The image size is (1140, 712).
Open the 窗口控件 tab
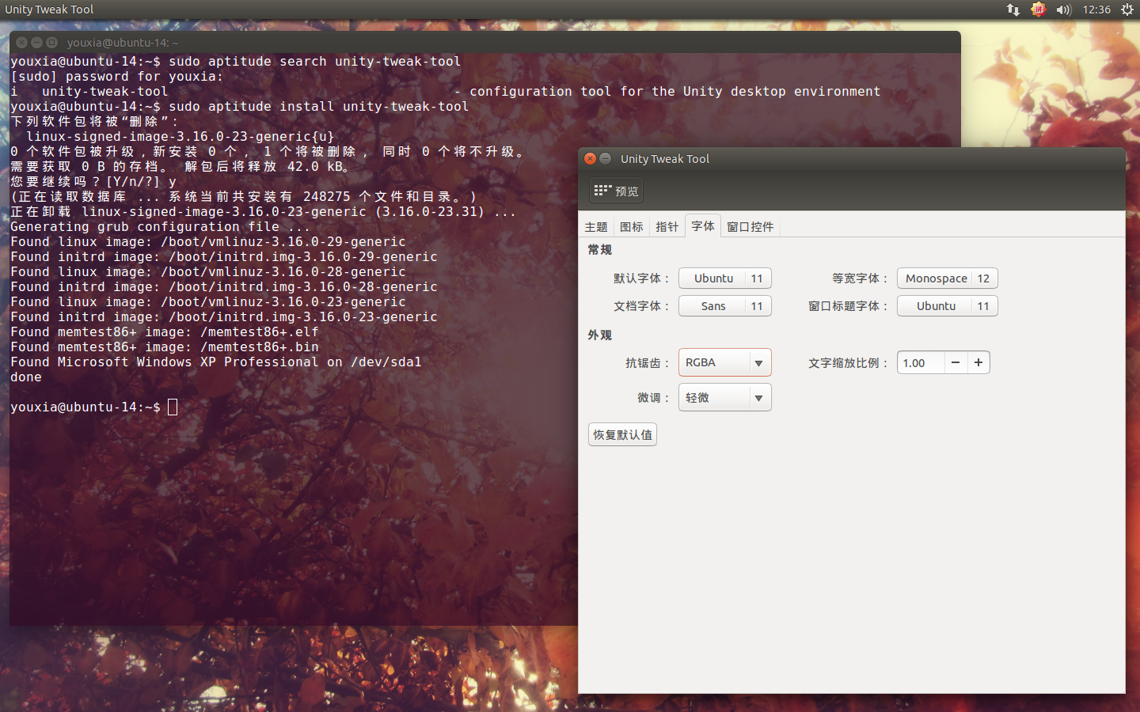[750, 227]
